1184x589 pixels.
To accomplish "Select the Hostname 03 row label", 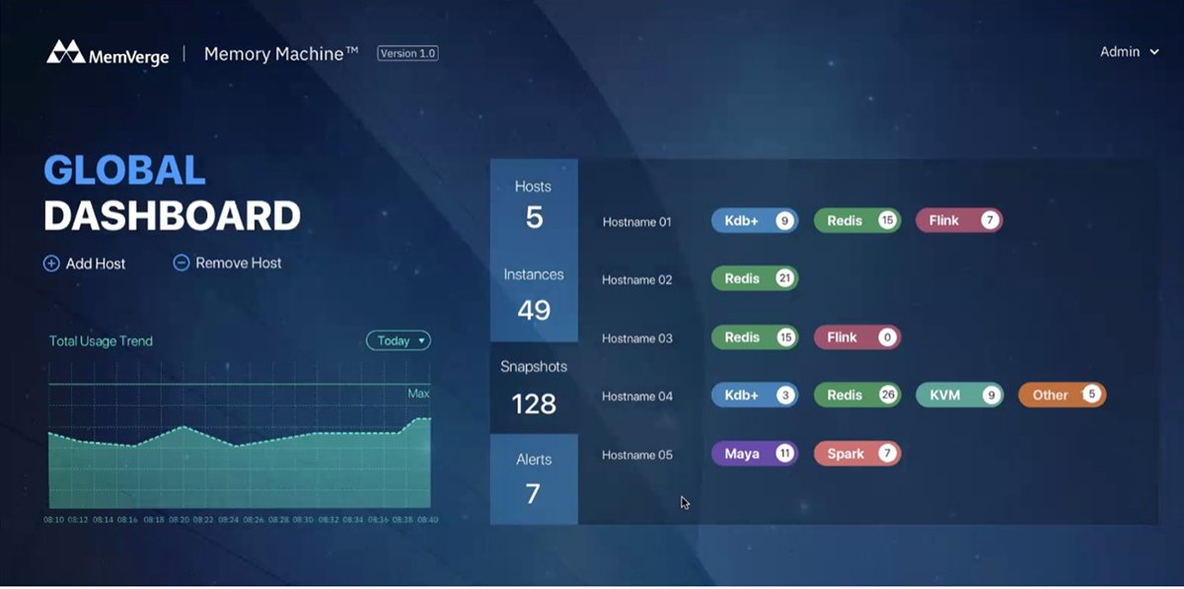I will [x=635, y=337].
